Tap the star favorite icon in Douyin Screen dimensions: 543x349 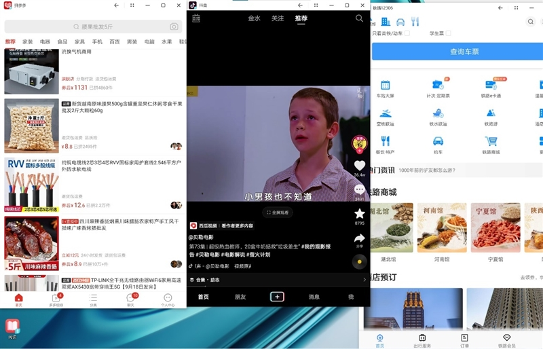(x=360, y=213)
